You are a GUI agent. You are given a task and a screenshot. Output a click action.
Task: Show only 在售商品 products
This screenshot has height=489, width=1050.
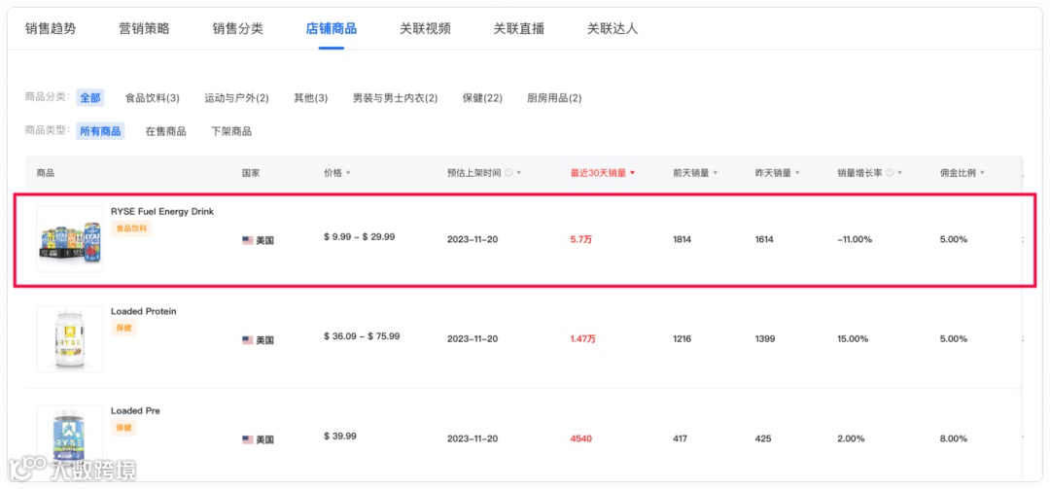(165, 131)
